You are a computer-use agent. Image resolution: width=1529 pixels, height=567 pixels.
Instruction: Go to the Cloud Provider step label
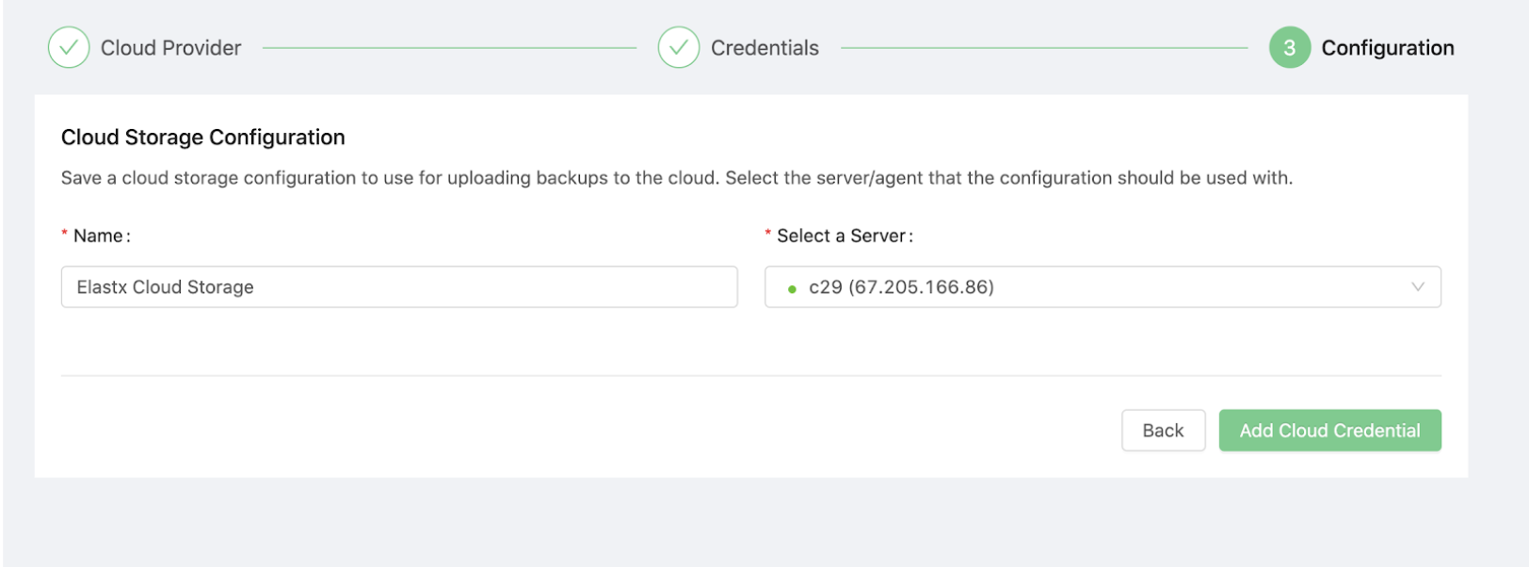(170, 48)
